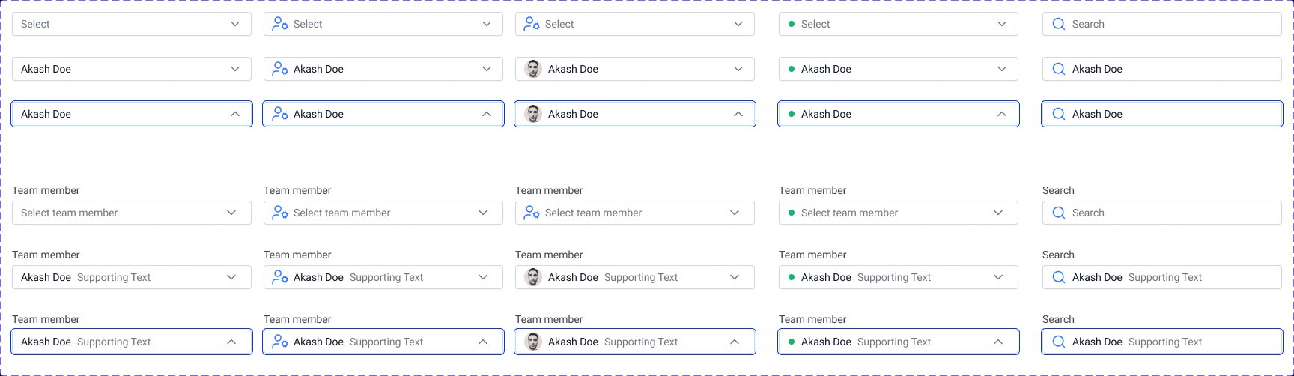Click down chevron in unfocused green-dot Supporting Text dropdown
The image size is (1294, 376).
pyautogui.click(x=998, y=277)
